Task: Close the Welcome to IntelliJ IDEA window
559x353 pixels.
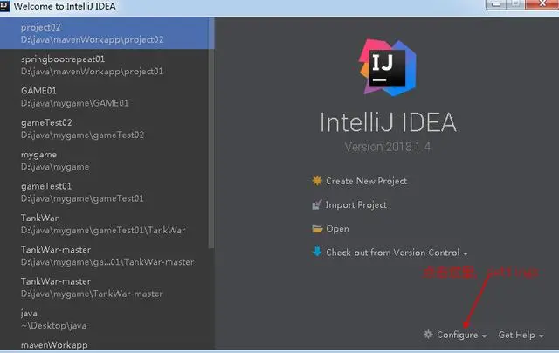Action: 542,4
